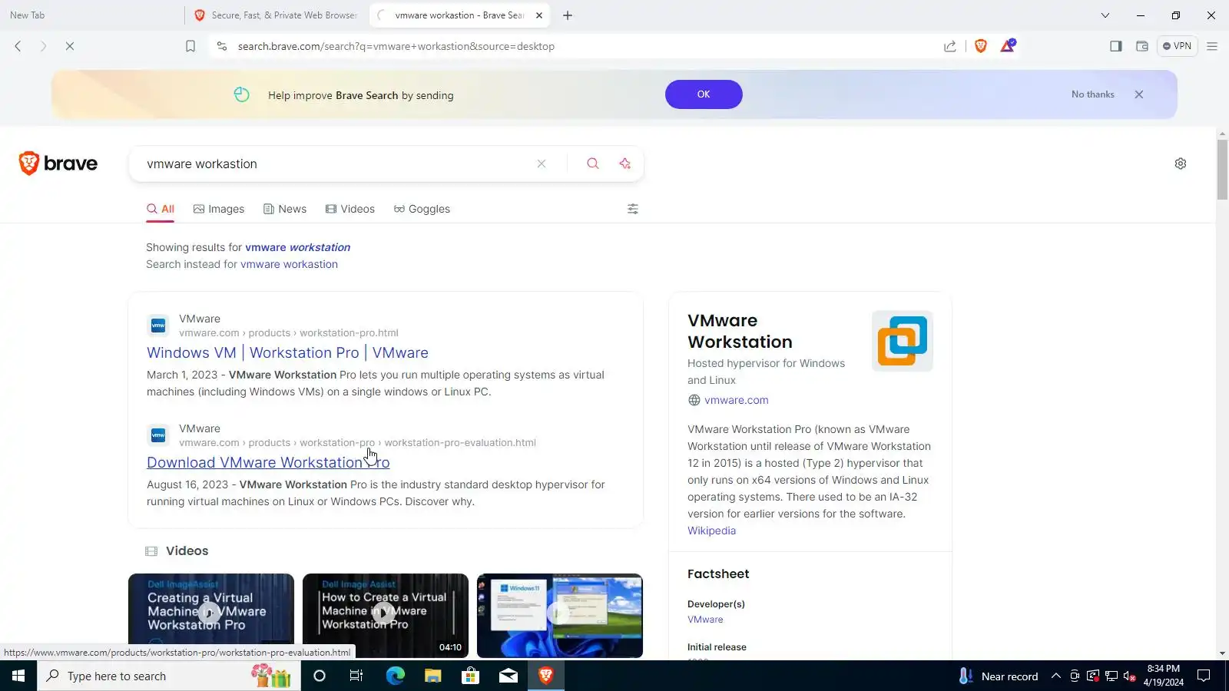Image resolution: width=1229 pixels, height=691 pixels.
Task: Bookmark this page in the toolbar
Action: (x=190, y=46)
